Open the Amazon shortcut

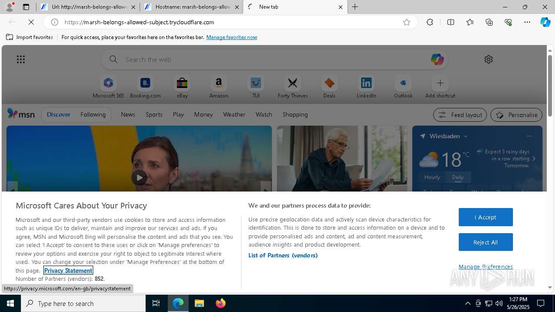tap(219, 87)
